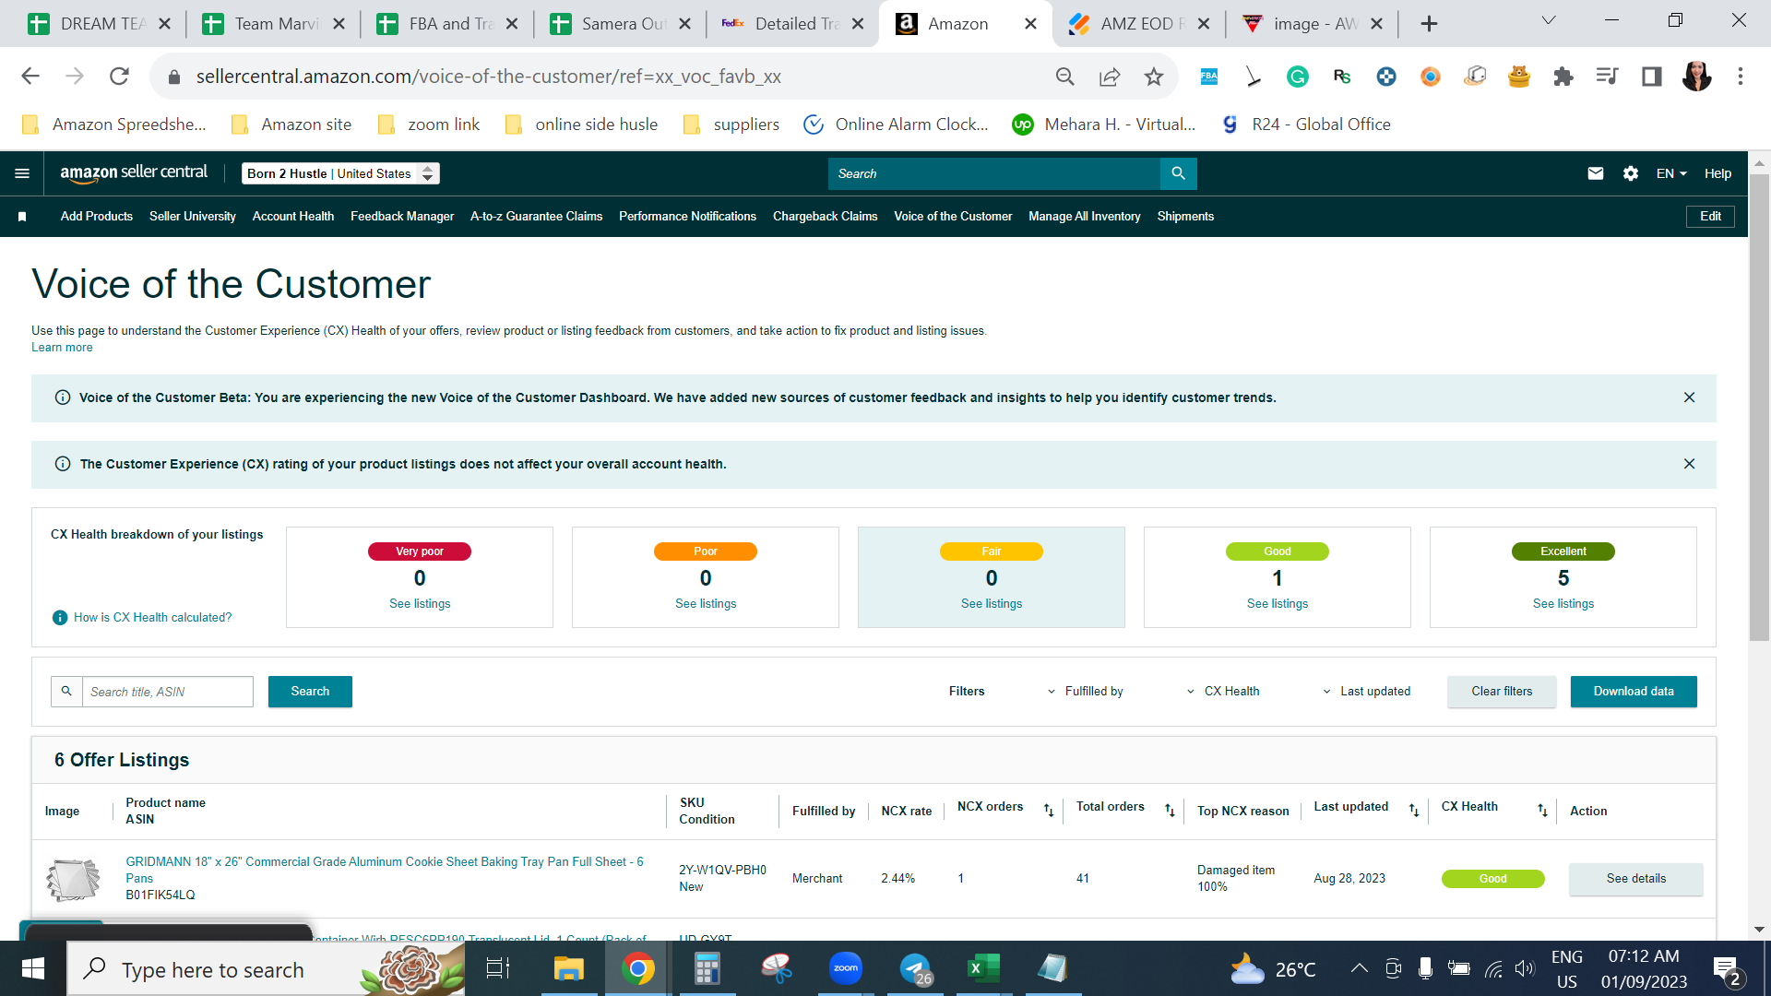Click the Seller Central top search field
Screen dimensions: 1771x996
click(x=994, y=173)
